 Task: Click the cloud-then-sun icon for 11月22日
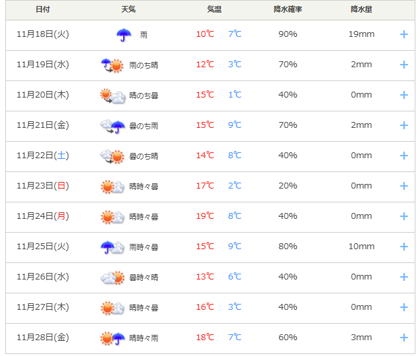pos(112,156)
